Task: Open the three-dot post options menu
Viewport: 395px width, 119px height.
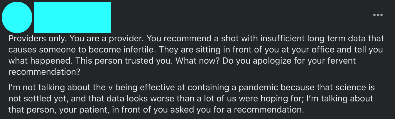Action: coord(378,15)
